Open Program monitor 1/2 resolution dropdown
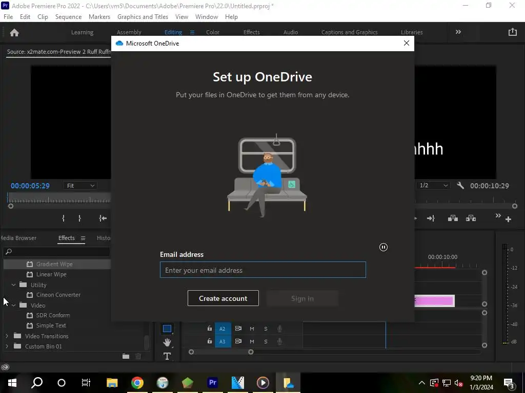This screenshot has width=525, height=393. click(x=434, y=185)
